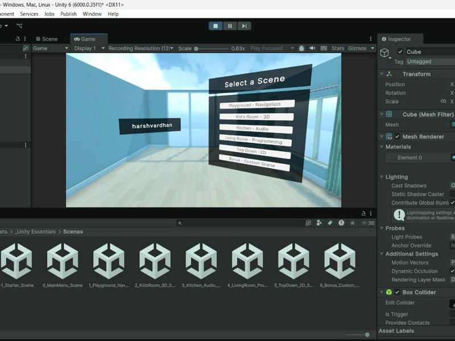Click the label filter icon in Project browser
The width and height of the screenshot is (455, 341).
pyautogui.click(x=330, y=222)
